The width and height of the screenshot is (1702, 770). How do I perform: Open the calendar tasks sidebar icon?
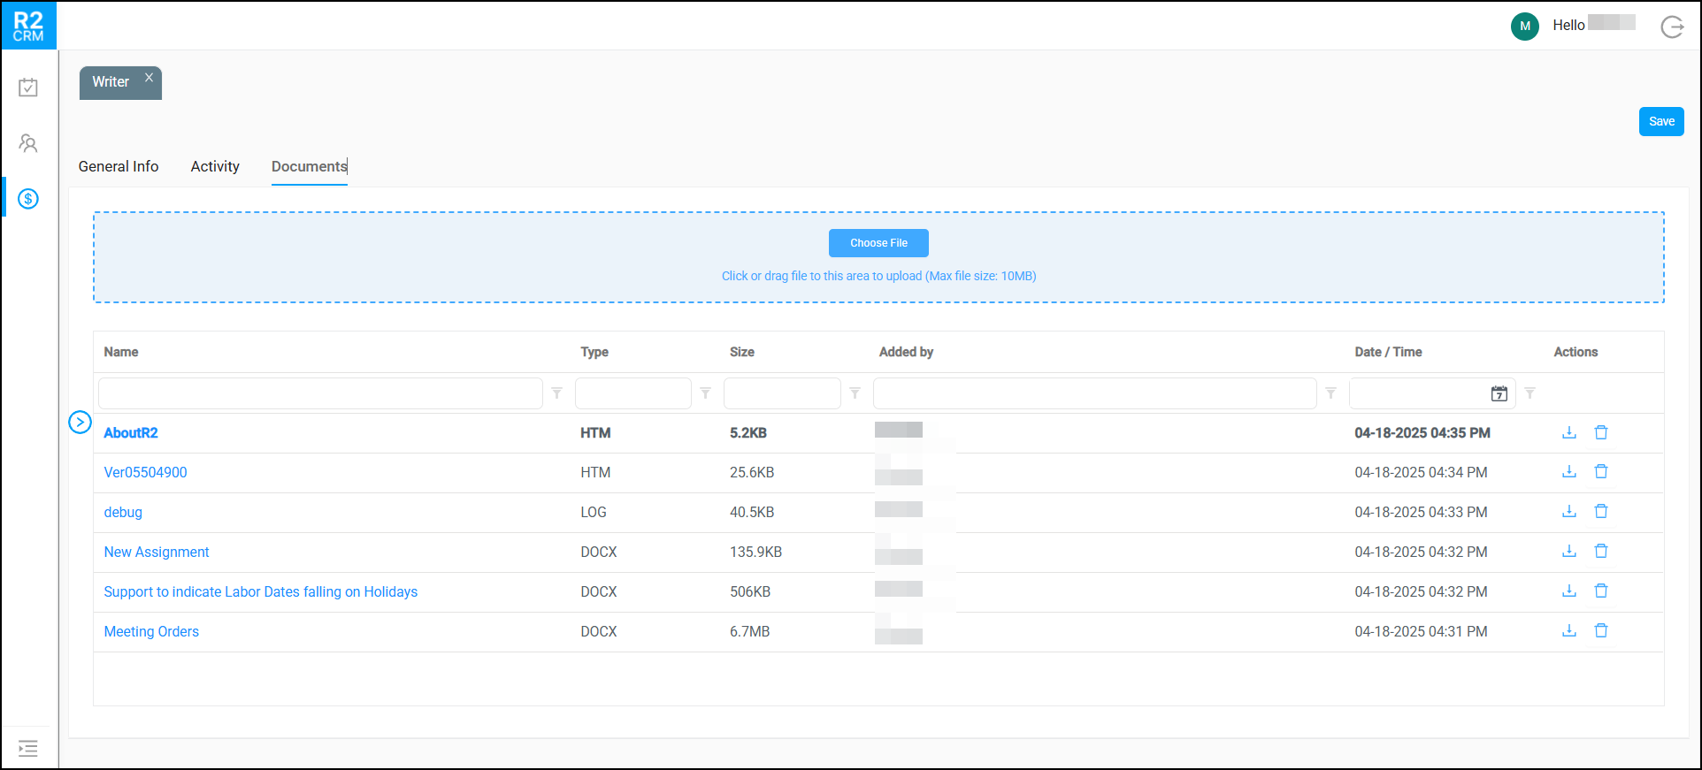point(28,88)
